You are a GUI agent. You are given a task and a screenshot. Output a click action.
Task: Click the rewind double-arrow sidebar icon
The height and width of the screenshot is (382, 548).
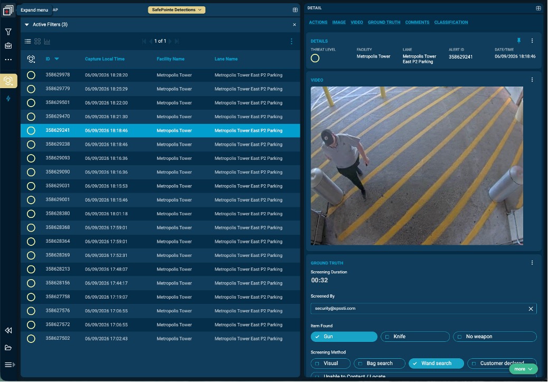pos(8,330)
